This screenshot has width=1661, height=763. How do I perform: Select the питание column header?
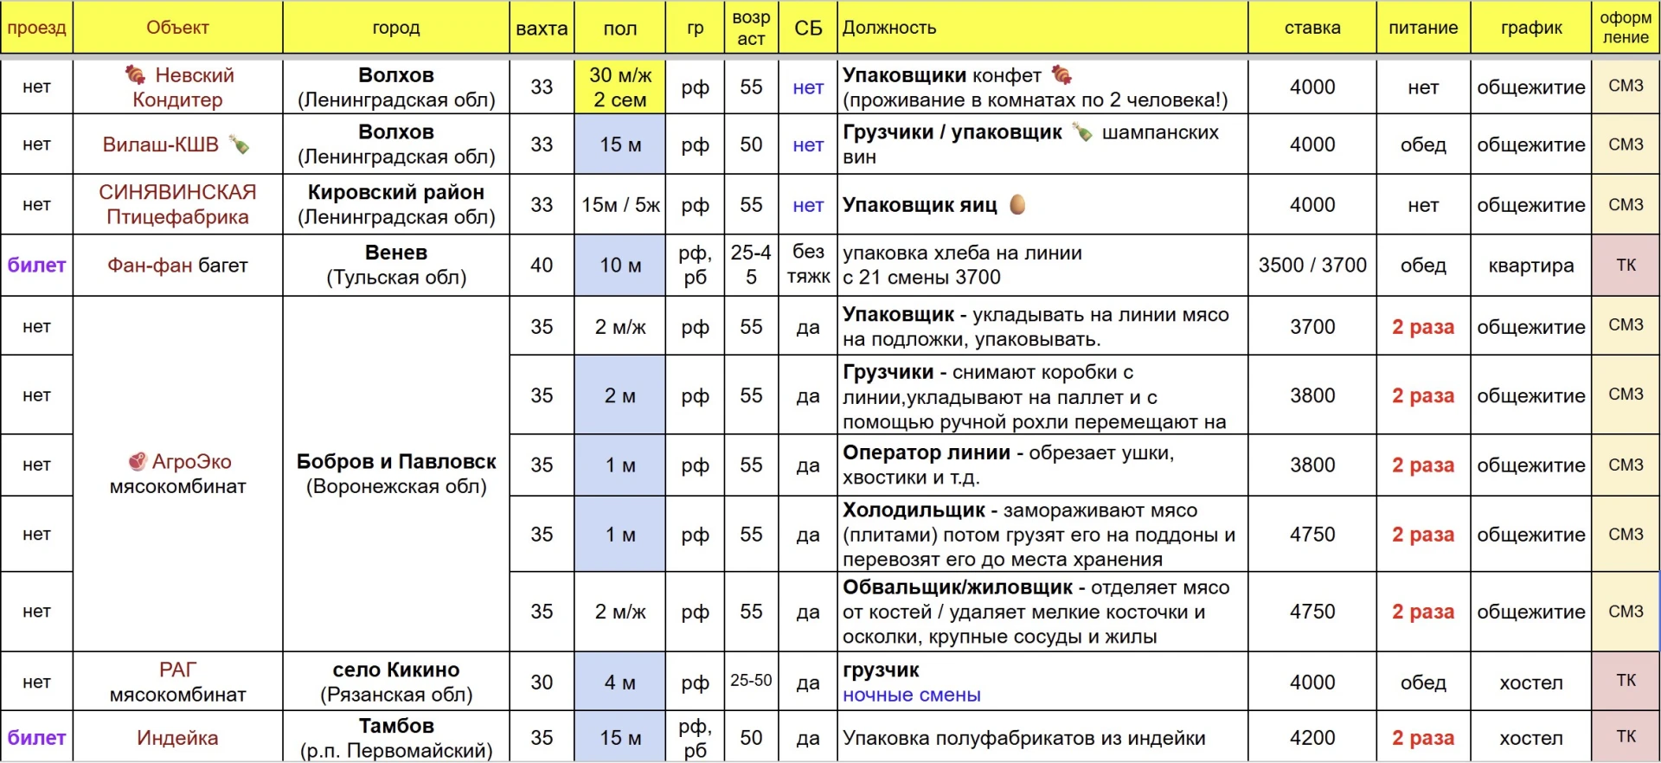click(x=1423, y=28)
